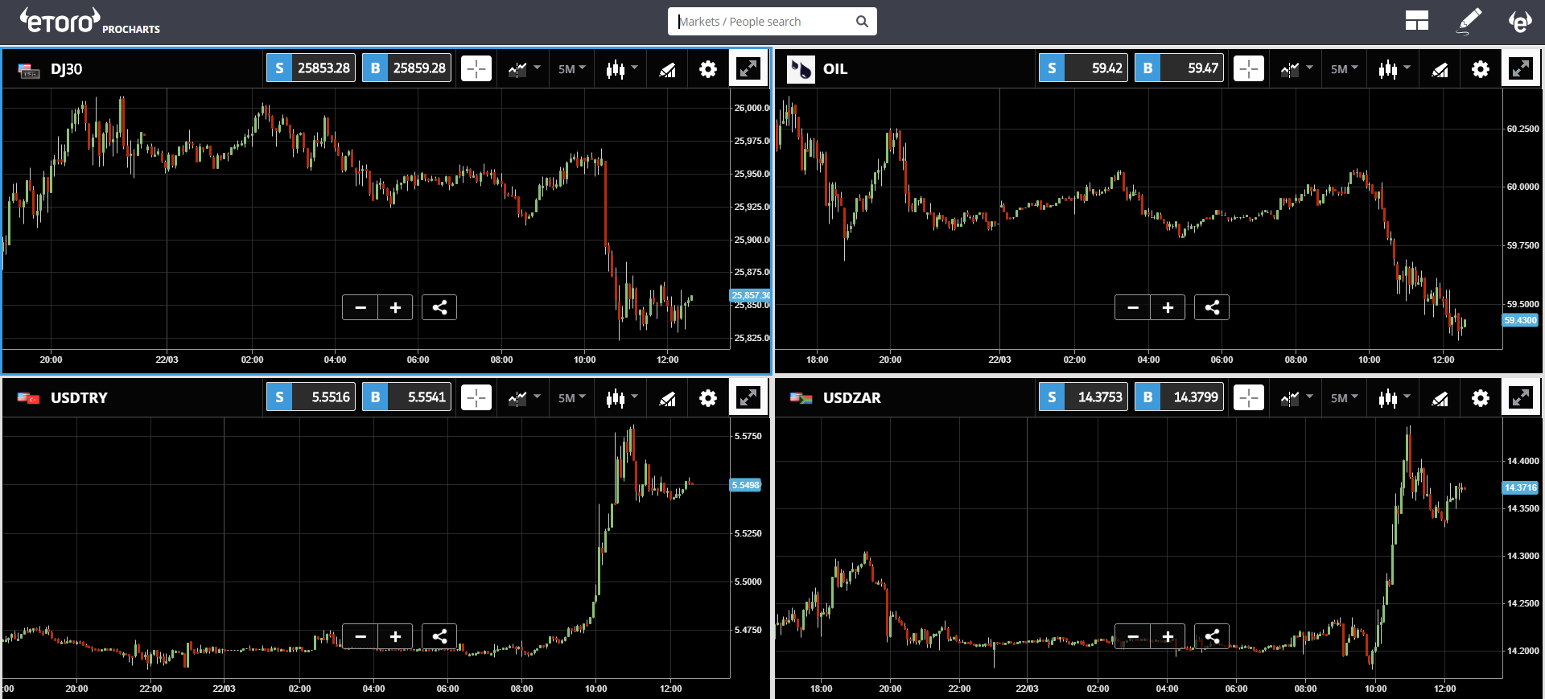This screenshot has width=1545, height=699.
Task: Click the magnifier search icon
Action: 862,22
